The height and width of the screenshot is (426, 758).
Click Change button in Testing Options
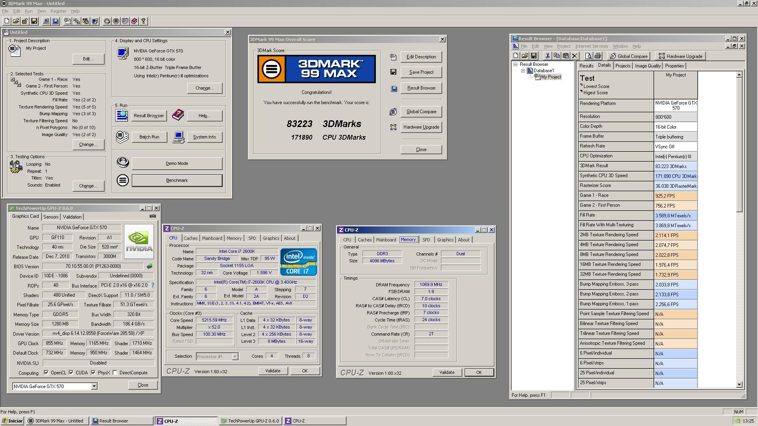coord(88,186)
